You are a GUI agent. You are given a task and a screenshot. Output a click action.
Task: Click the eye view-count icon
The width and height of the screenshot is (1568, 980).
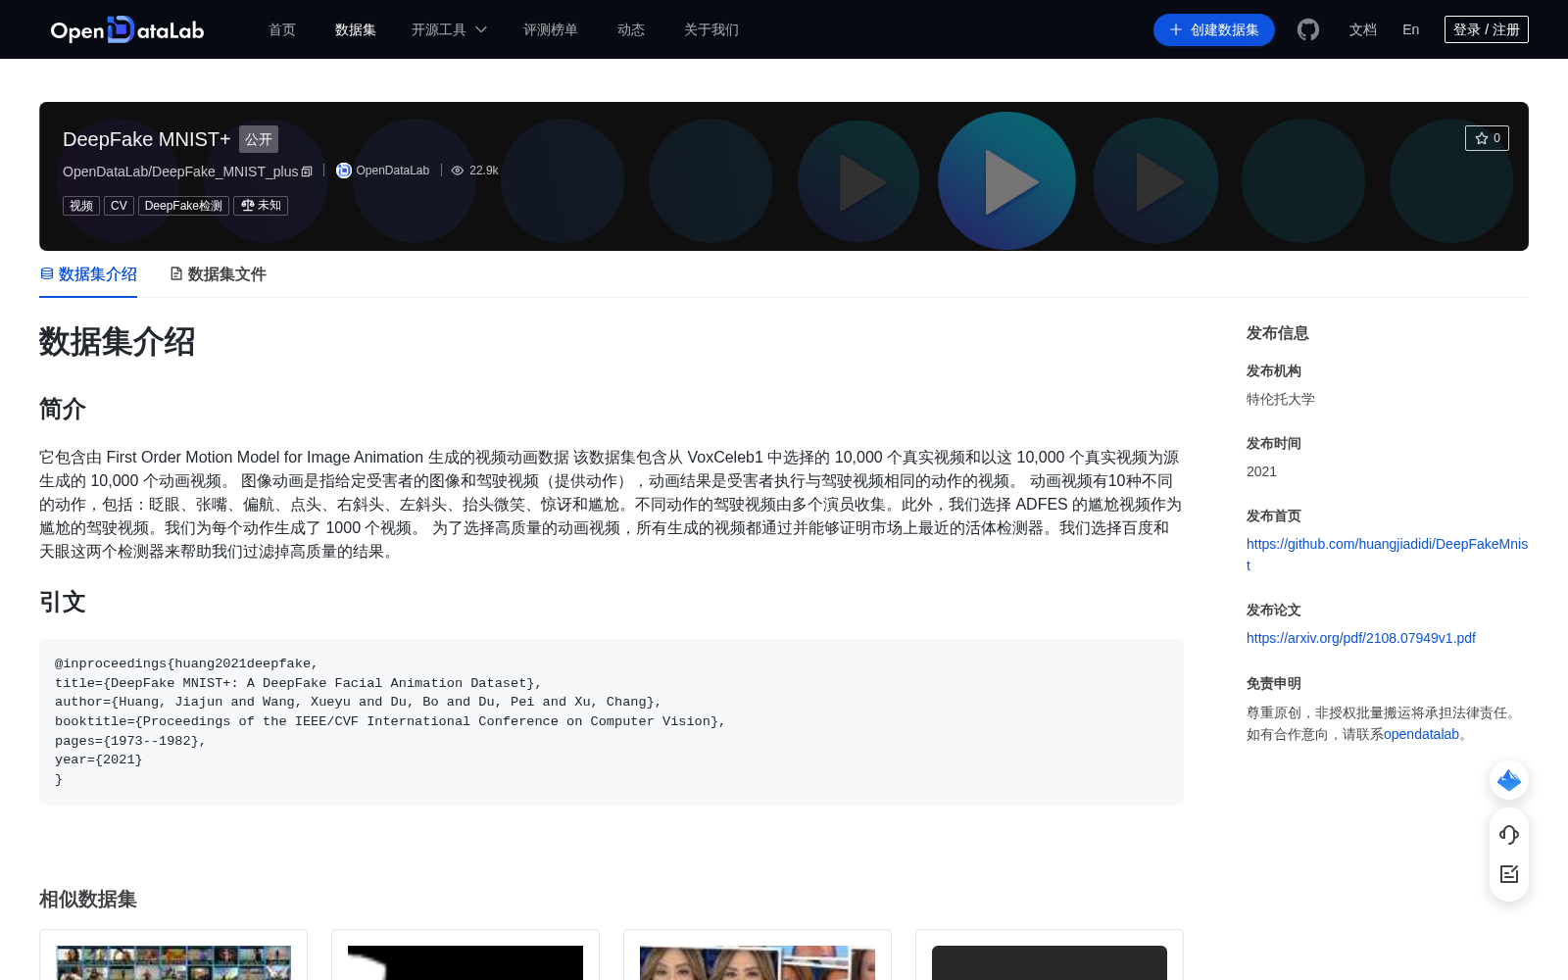458,171
